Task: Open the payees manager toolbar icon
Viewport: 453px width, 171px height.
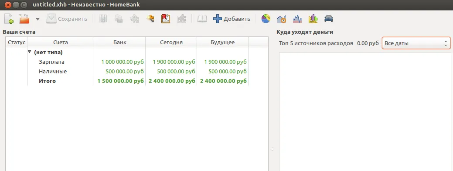Action: click(x=119, y=19)
